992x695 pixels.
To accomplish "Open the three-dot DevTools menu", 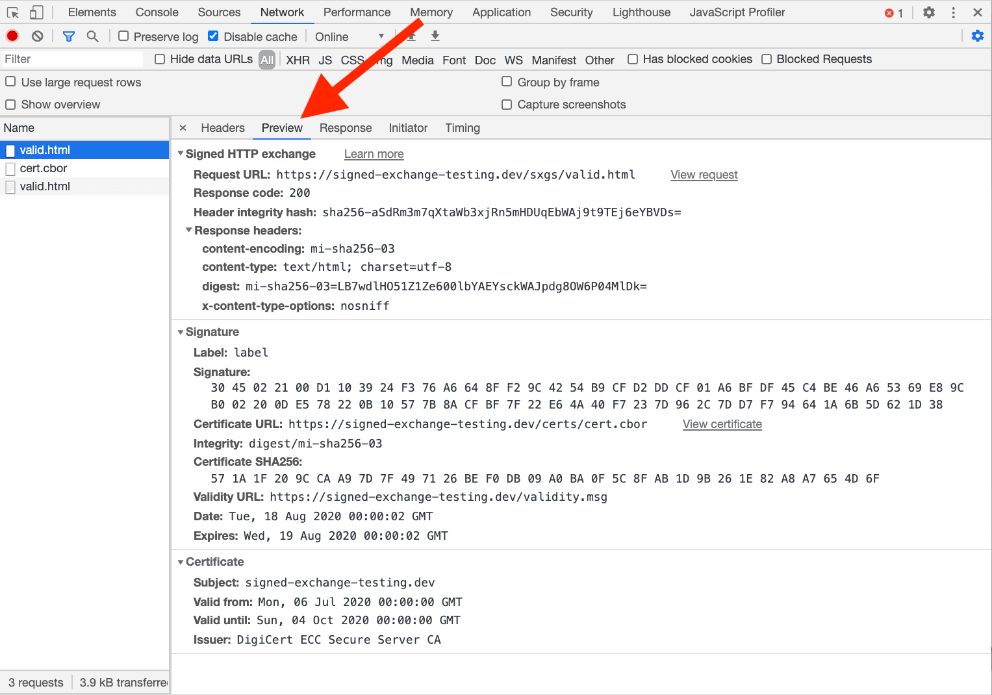I will [x=952, y=12].
